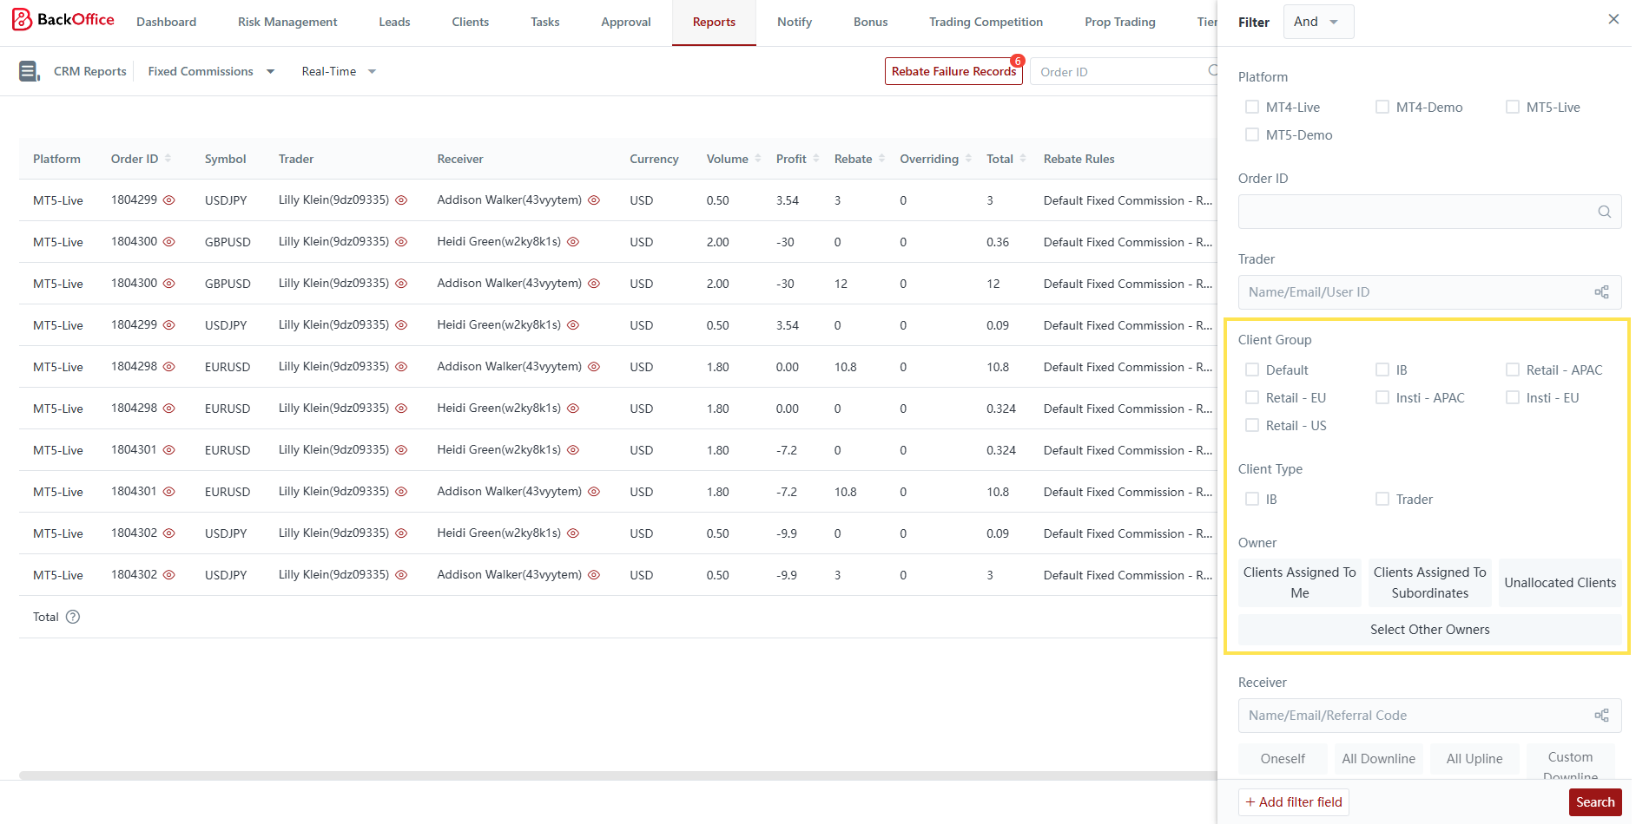Open the Receiver hierarchy selector icon
1636x824 pixels.
point(1601,716)
